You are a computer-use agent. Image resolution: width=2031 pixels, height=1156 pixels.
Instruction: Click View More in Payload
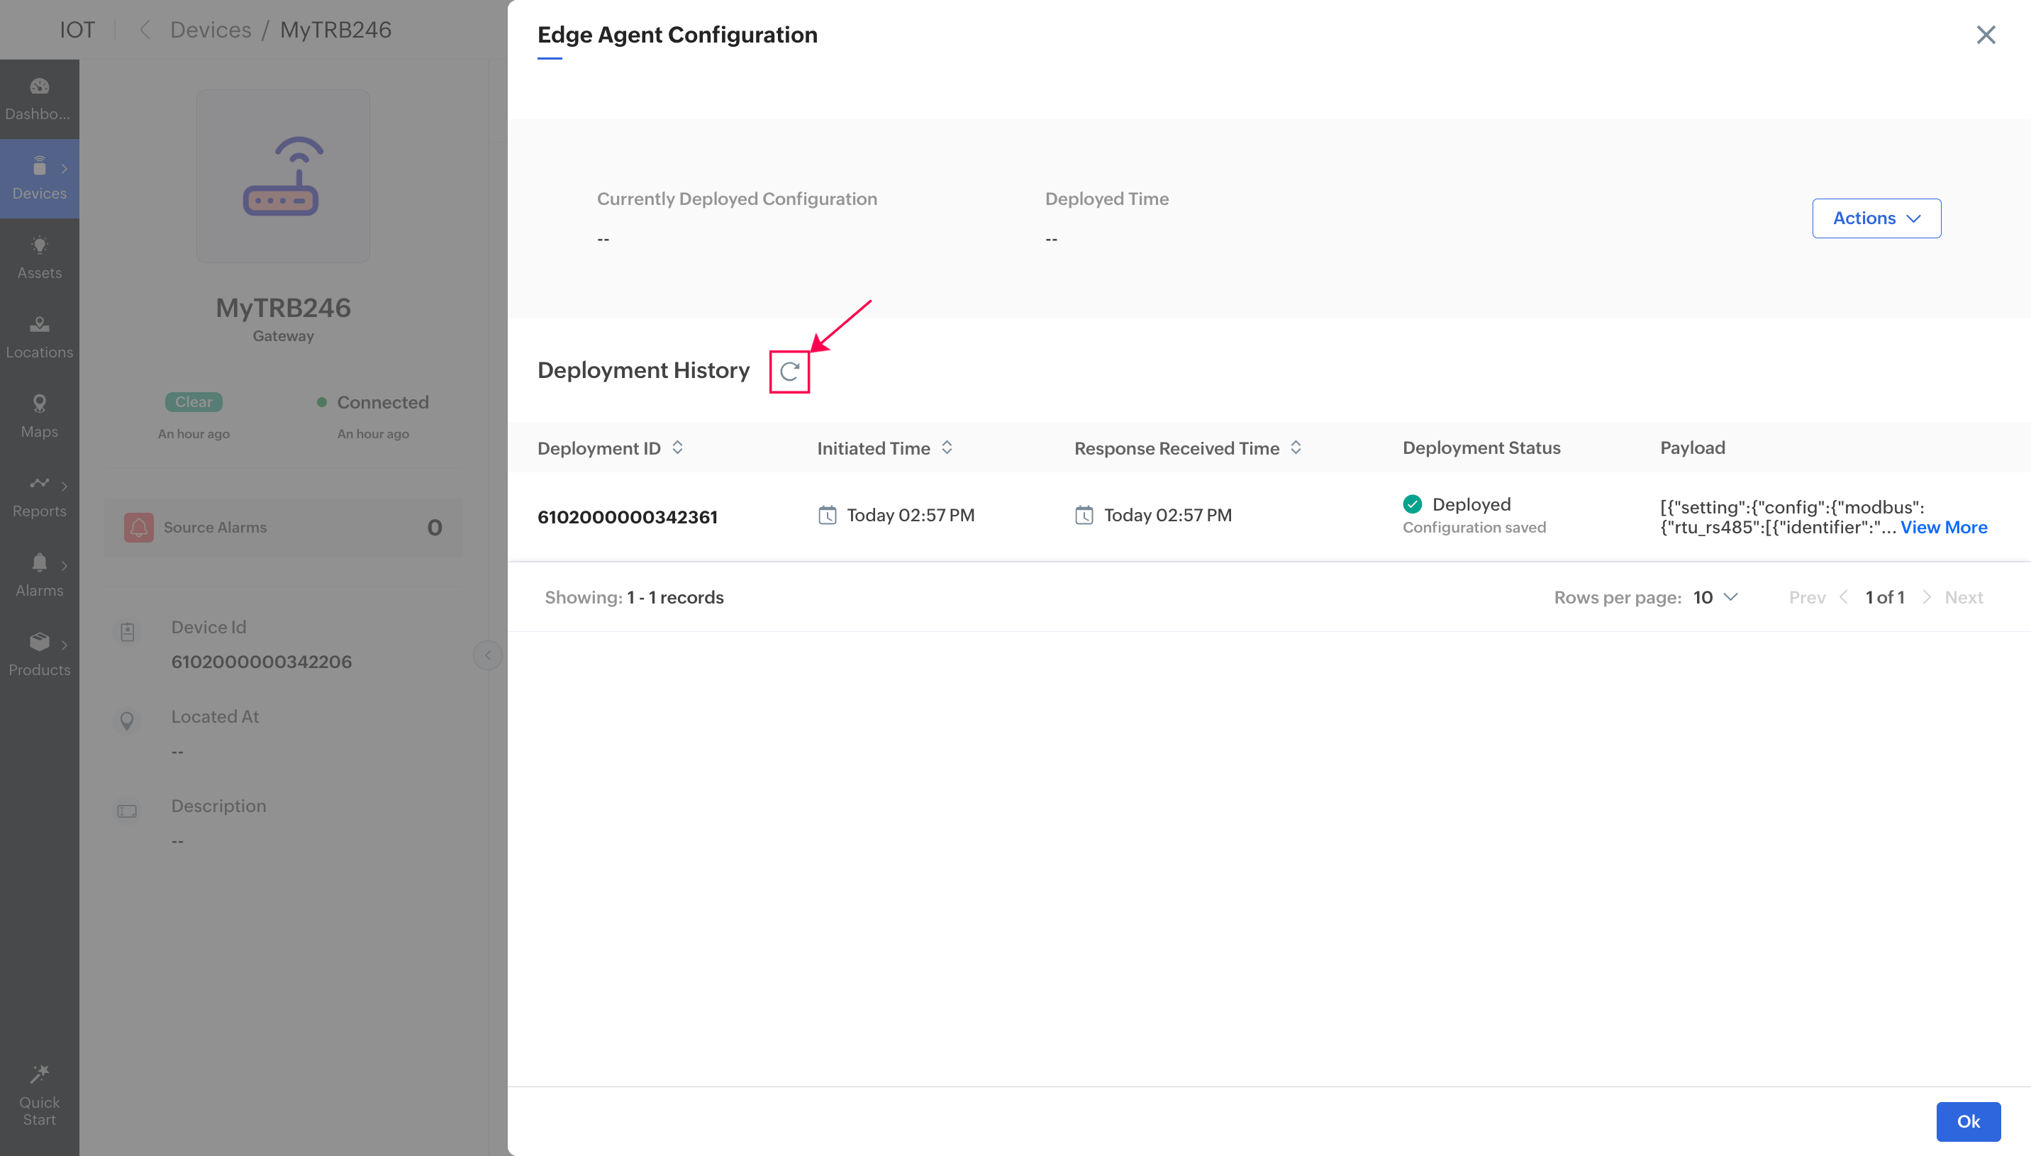[1943, 527]
